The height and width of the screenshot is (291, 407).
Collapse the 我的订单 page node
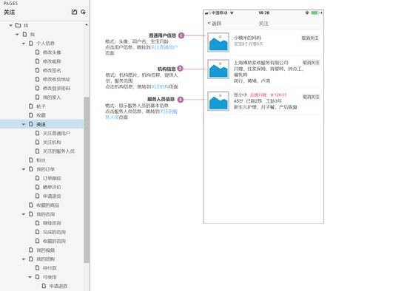(24, 169)
